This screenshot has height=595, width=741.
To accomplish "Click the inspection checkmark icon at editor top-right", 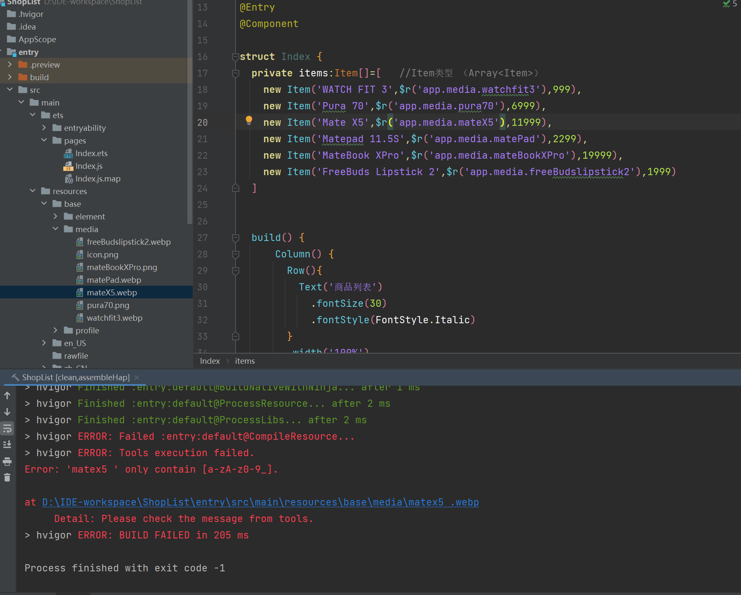I will click(x=726, y=4).
